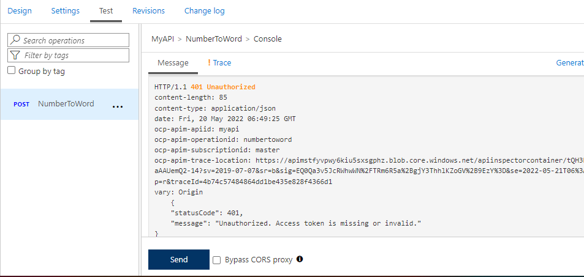Open the Revisions tab
Image resolution: width=584 pixels, height=277 pixels.
tap(148, 11)
